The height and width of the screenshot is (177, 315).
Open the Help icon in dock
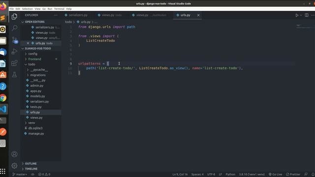3,87
